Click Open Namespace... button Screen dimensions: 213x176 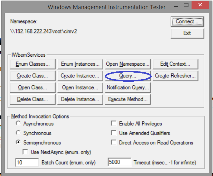pyautogui.click(x=128, y=64)
